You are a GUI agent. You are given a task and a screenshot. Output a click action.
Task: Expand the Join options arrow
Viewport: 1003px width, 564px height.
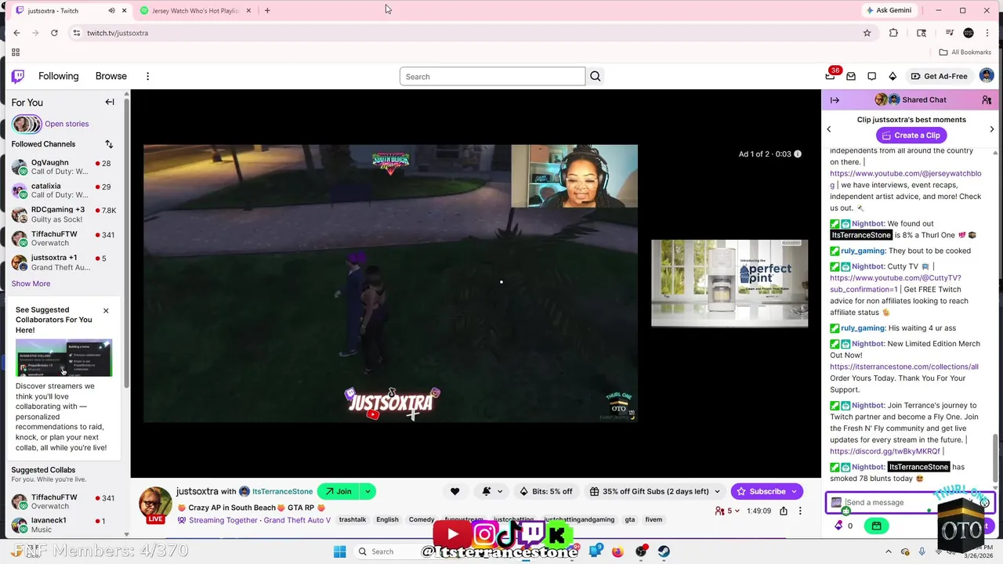368,491
